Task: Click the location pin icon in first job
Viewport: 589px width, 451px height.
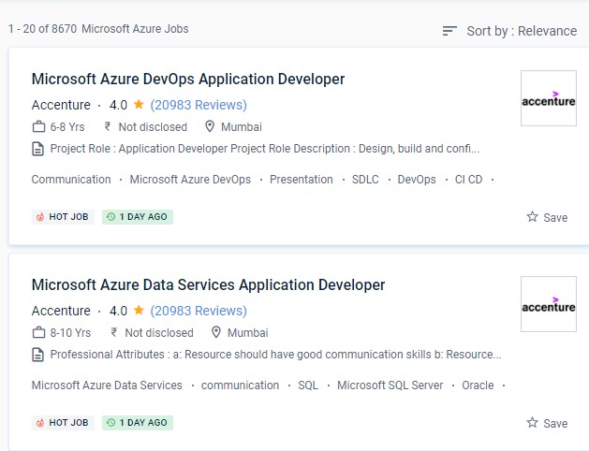Action: point(210,127)
